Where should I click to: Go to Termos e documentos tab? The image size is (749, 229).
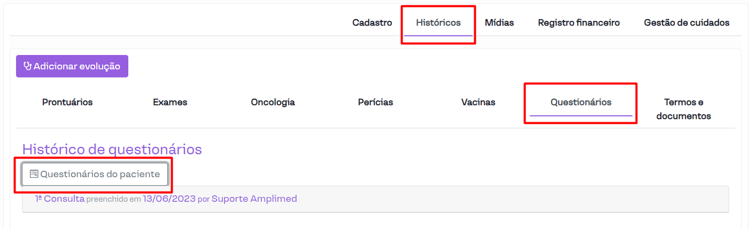point(683,109)
